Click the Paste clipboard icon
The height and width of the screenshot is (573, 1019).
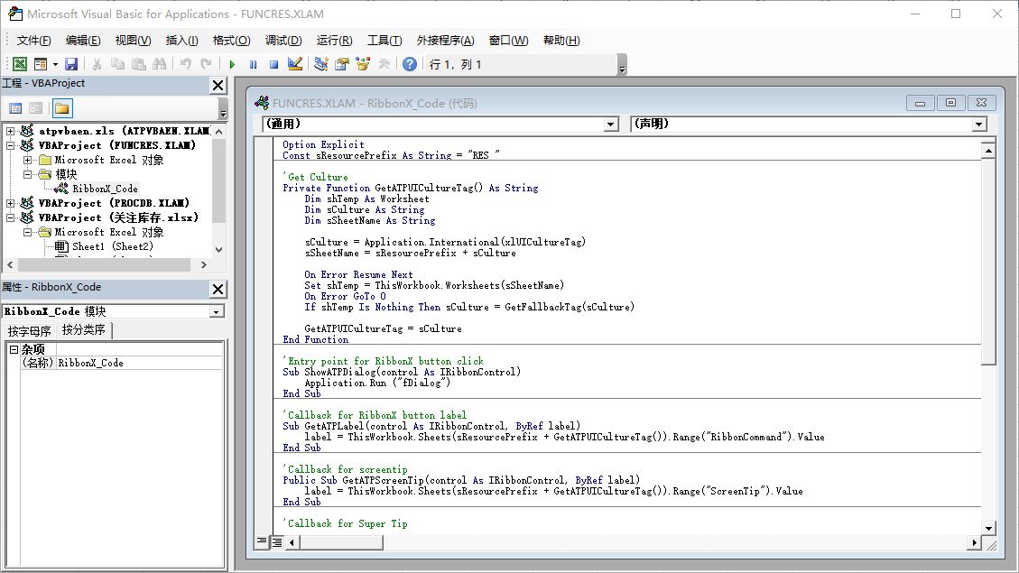138,64
